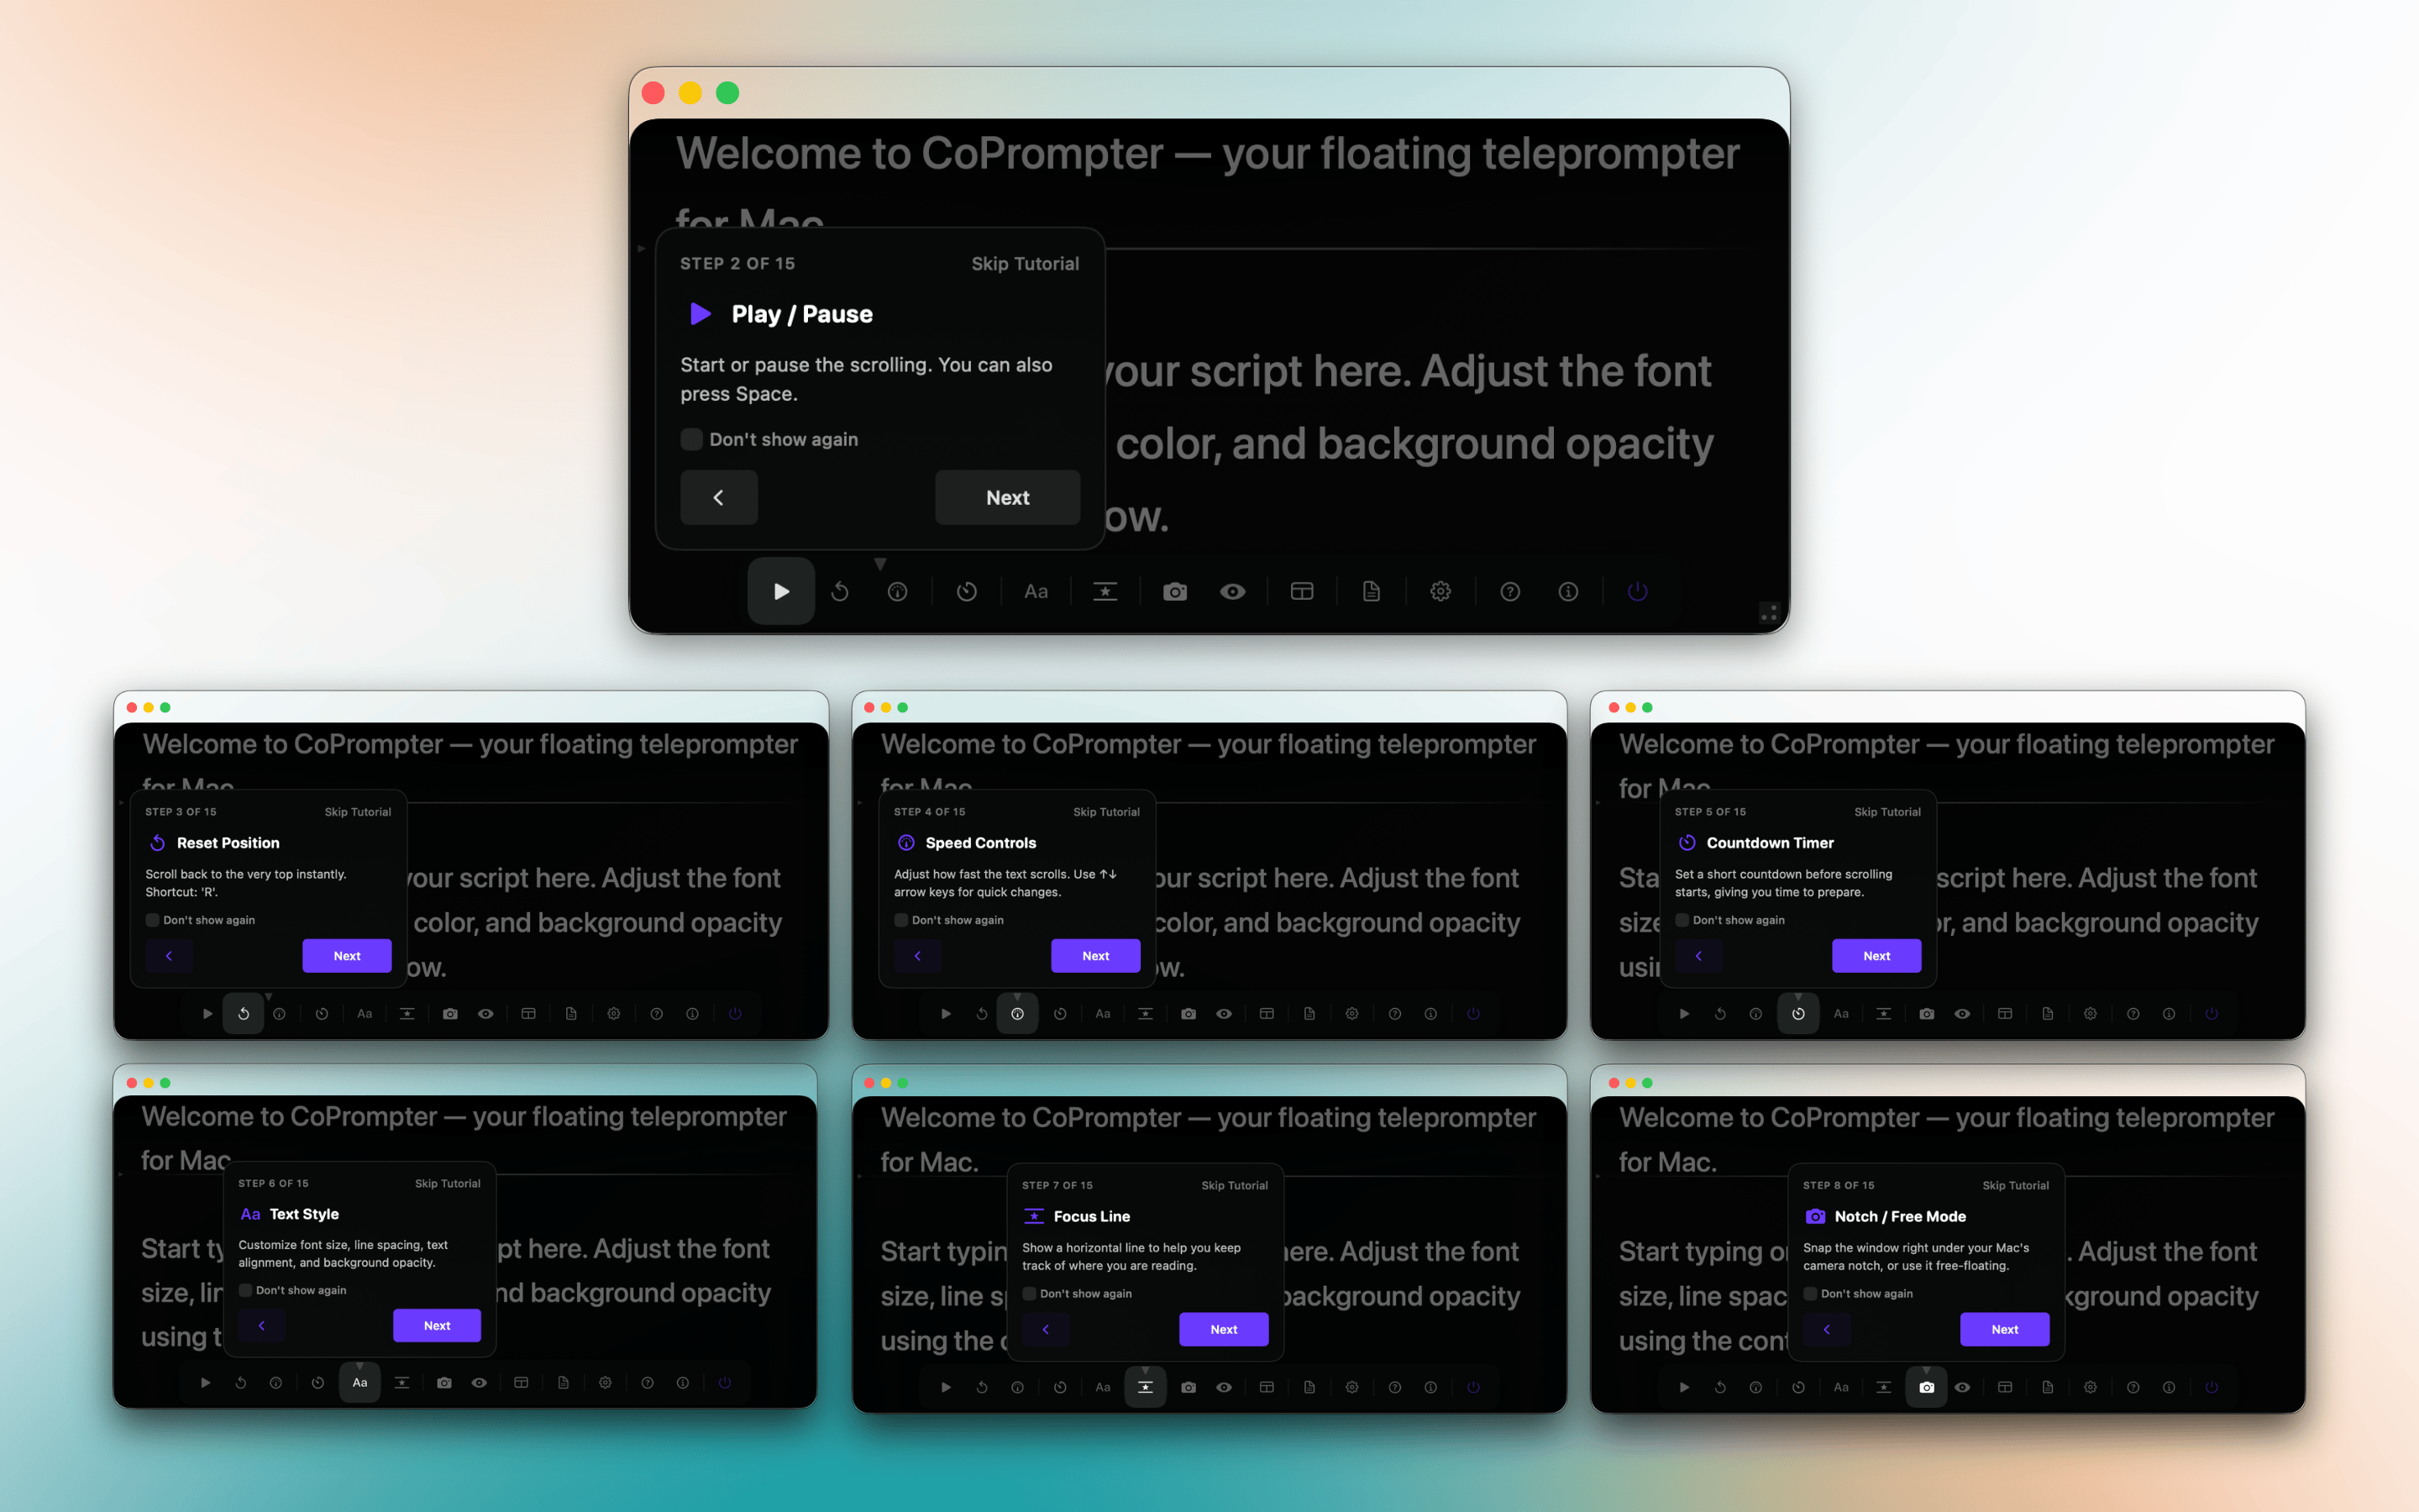Open Speed Controls icon in Step 2 window toolbar
Image resolution: width=2419 pixels, height=1512 pixels.
pos(898,592)
